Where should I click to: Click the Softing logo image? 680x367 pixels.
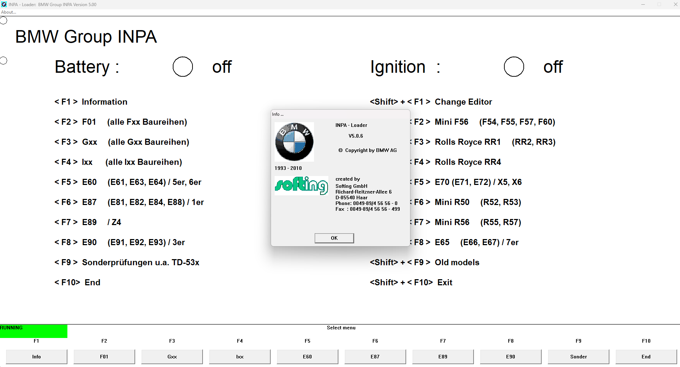pyautogui.click(x=301, y=185)
